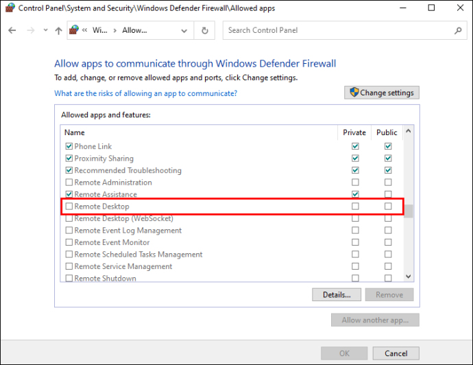Click the firewall icon in address bar
This screenshot has height=365, width=473.
click(74, 30)
